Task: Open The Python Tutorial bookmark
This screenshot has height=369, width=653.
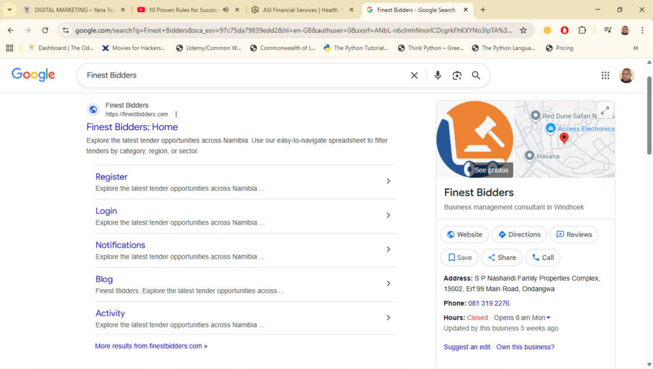Action: tap(356, 48)
